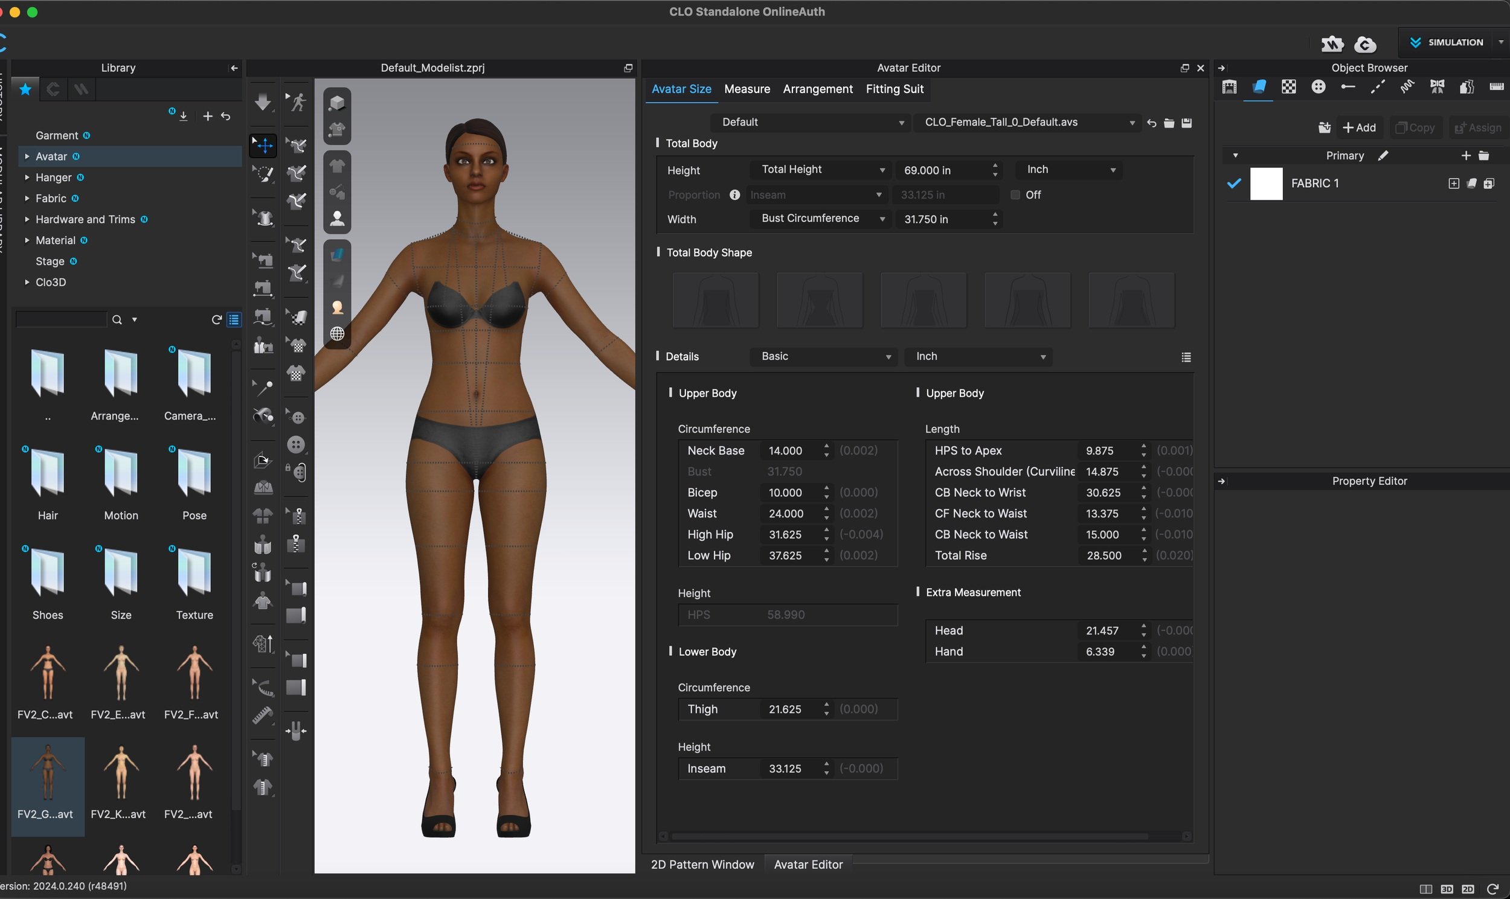This screenshot has height=899, width=1510.
Task: Open the Button tab in Object Browser
Action: point(1318,87)
